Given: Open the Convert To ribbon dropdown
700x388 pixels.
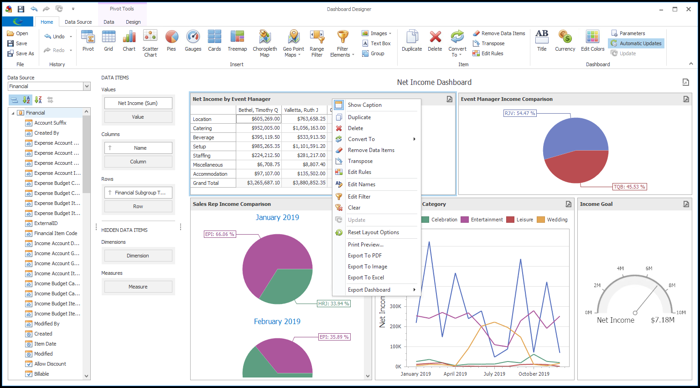Looking at the screenshot, I should (457, 44).
